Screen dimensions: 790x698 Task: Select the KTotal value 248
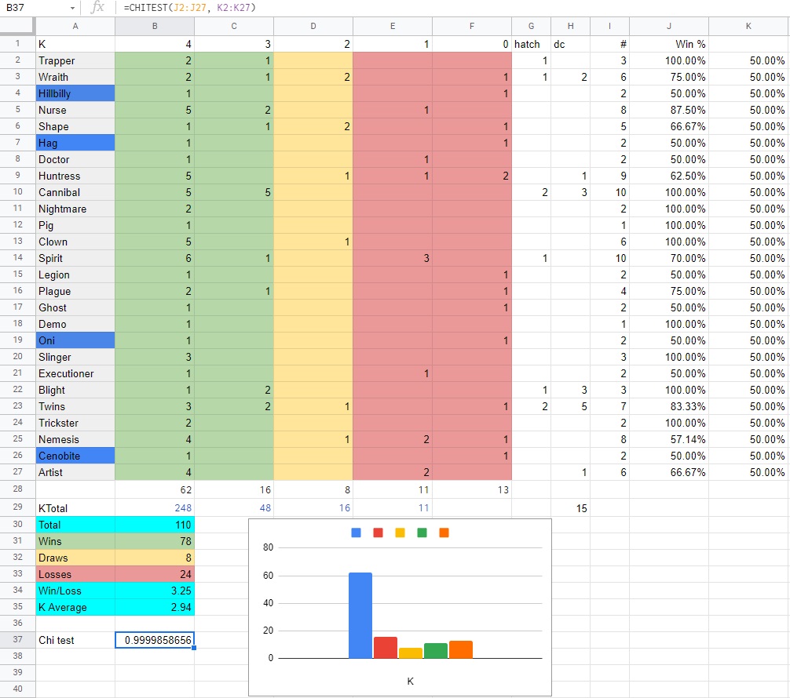[155, 507]
